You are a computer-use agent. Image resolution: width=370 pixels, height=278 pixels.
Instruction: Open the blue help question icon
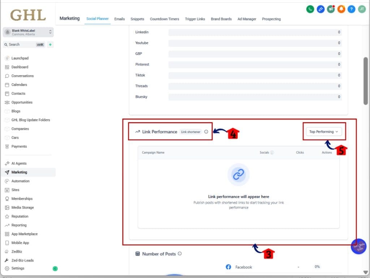point(351,9)
